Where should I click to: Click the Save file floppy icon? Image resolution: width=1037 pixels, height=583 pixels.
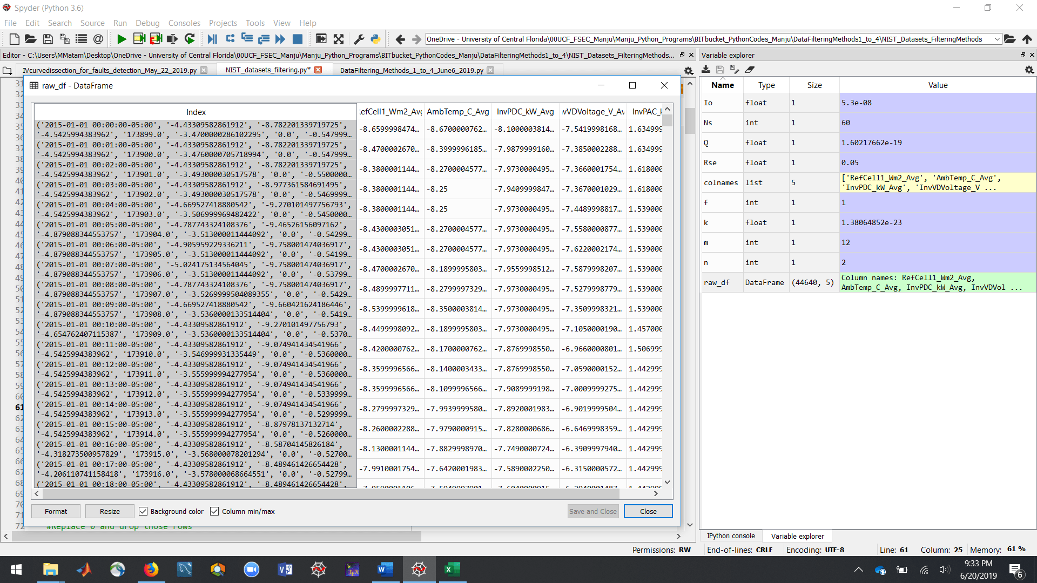[x=48, y=39]
